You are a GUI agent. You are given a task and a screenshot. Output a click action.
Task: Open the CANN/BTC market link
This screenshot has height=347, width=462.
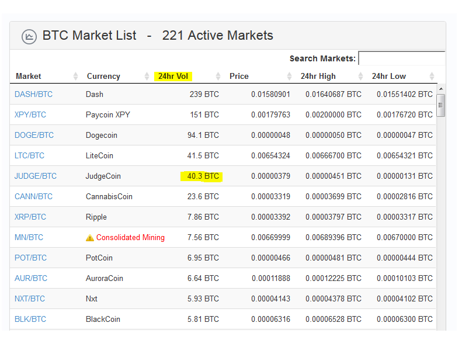pos(34,196)
